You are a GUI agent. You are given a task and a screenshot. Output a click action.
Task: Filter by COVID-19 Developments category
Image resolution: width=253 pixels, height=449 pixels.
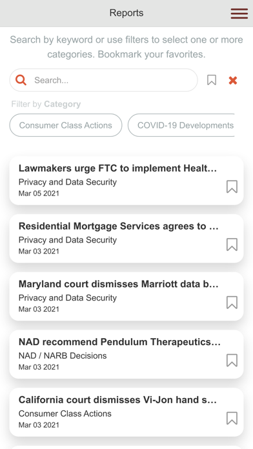181,125
